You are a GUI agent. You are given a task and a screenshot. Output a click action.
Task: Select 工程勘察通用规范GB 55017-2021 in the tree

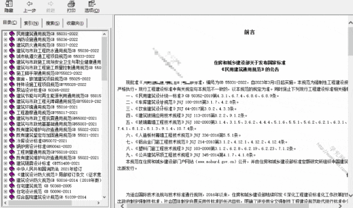47,113
